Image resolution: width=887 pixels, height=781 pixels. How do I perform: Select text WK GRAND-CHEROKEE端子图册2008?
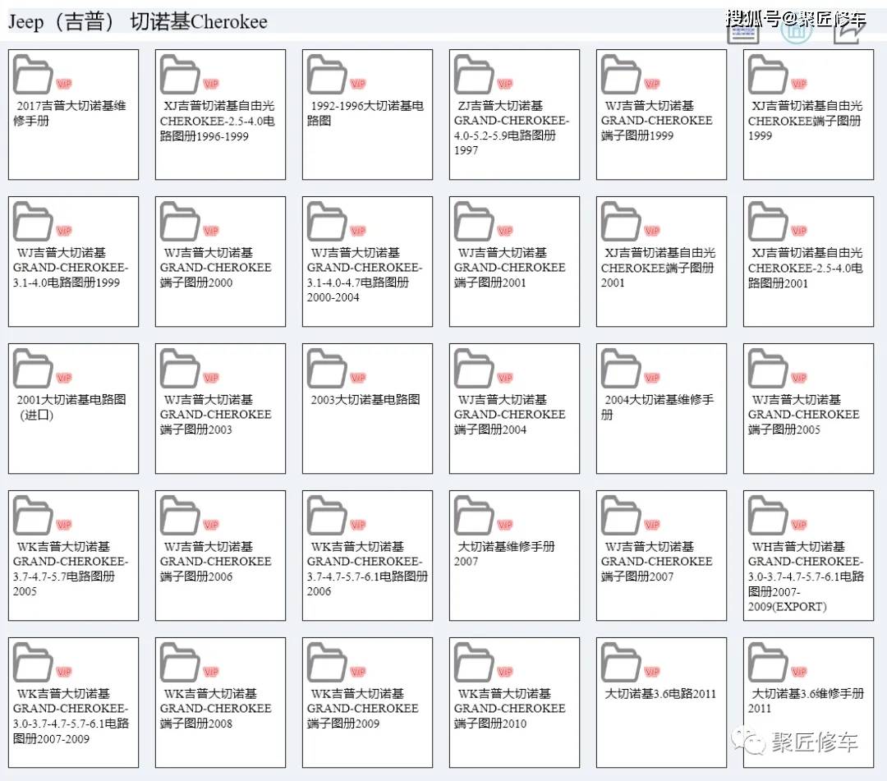215,709
